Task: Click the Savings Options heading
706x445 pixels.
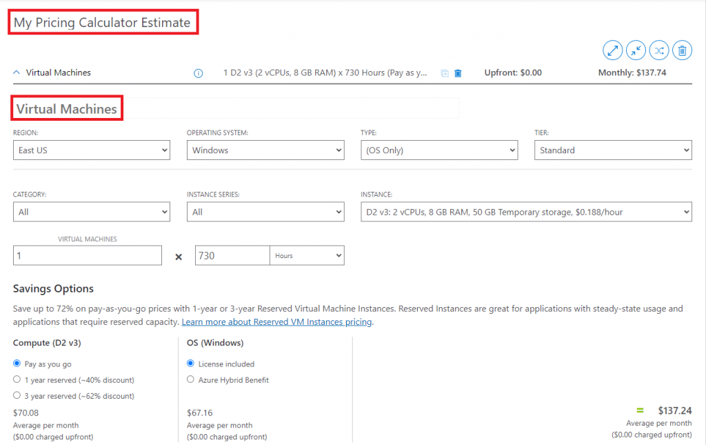Action: point(53,288)
